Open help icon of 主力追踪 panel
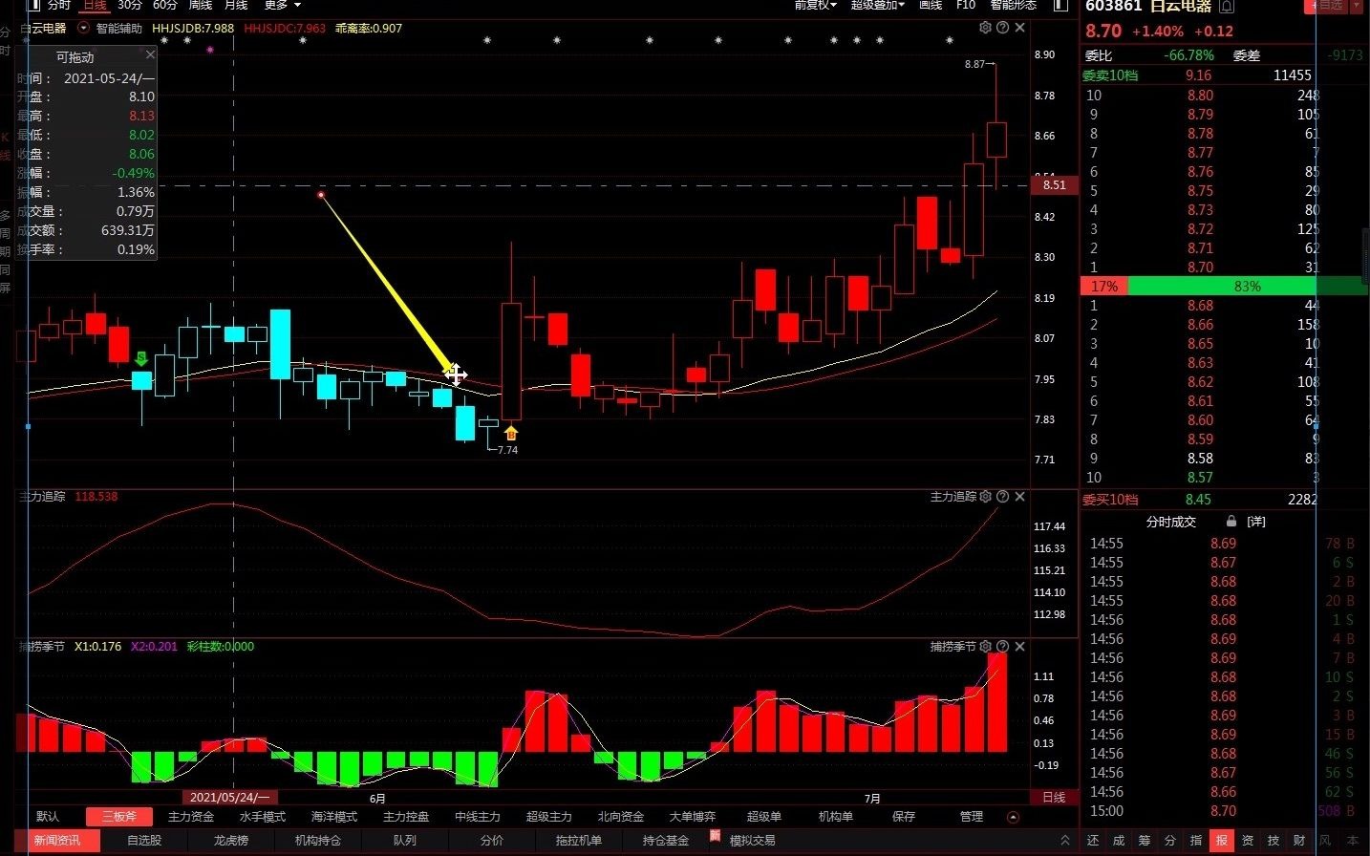Image resolution: width=1370 pixels, height=856 pixels. pos(1002,497)
